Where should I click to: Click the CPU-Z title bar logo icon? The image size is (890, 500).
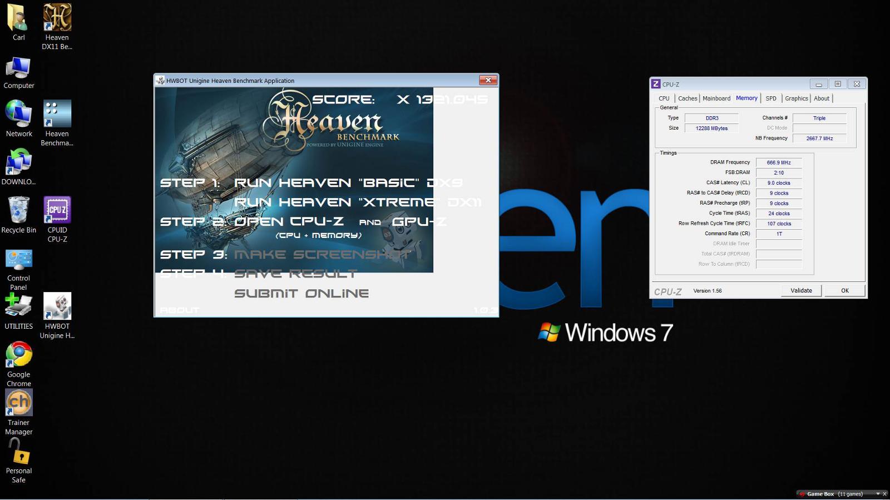[656, 84]
